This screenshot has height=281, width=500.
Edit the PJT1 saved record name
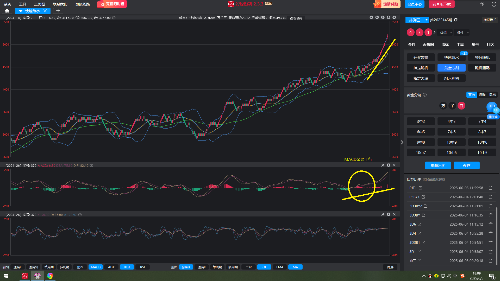pyautogui.click(x=420, y=188)
